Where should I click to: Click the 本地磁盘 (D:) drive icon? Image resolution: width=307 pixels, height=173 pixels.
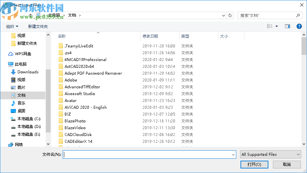(13, 127)
